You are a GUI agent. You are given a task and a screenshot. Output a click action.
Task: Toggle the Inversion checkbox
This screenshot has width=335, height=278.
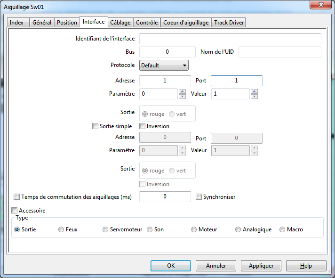pyautogui.click(x=143, y=126)
